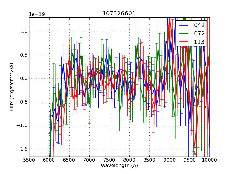
Task: Click the green line swatch in legend
Action: click(x=185, y=33)
